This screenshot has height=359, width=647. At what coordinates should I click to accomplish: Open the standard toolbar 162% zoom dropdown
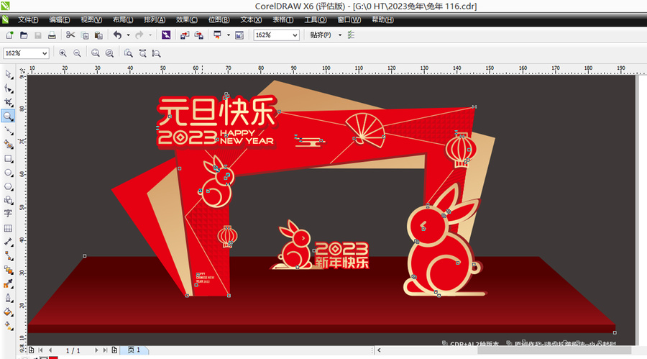coord(295,35)
